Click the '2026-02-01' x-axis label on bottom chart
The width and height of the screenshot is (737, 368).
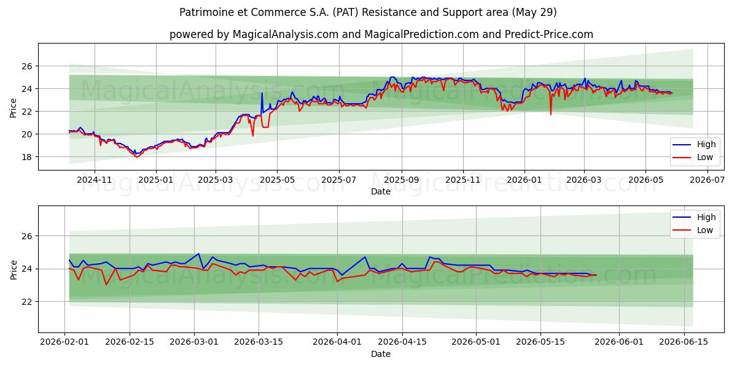coord(65,343)
